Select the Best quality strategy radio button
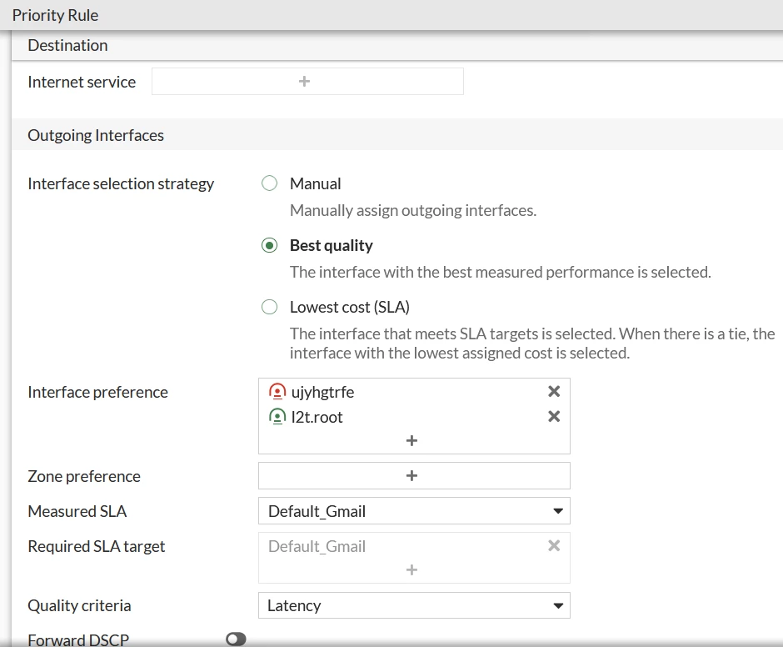783x647 pixels. pyautogui.click(x=269, y=245)
